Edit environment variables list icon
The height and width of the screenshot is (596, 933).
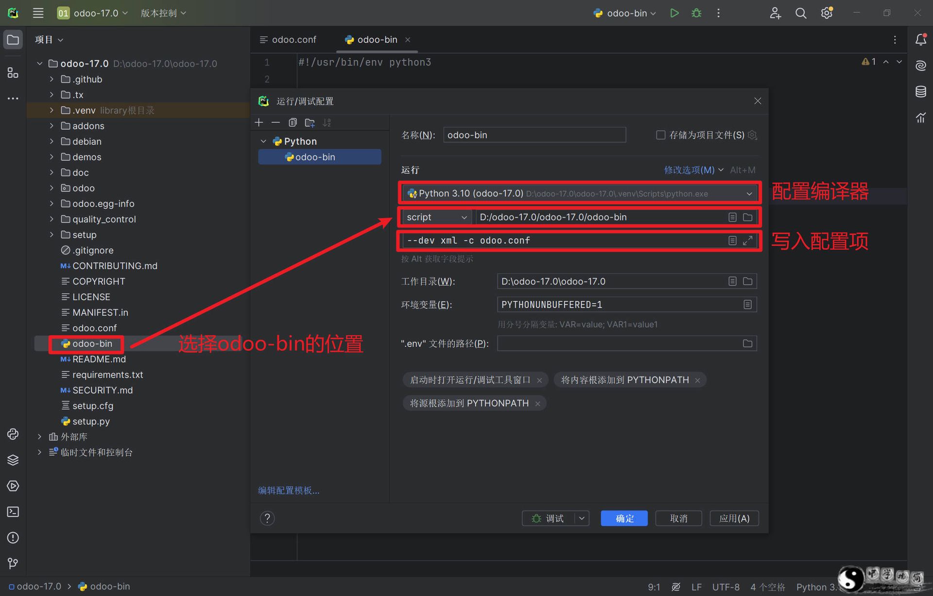(x=748, y=305)
